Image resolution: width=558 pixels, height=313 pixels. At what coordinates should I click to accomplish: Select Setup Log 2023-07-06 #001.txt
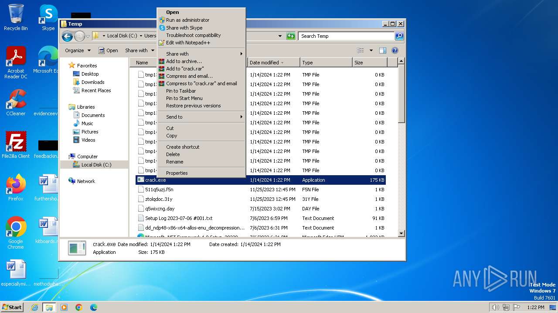tap(261, 218)
